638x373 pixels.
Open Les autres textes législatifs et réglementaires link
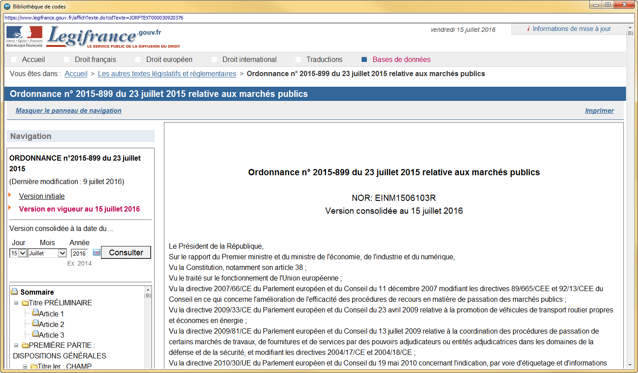(167, 73)
